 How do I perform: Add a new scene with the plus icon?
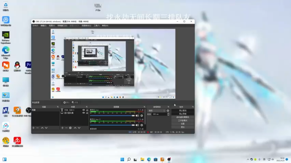(33, 128)
